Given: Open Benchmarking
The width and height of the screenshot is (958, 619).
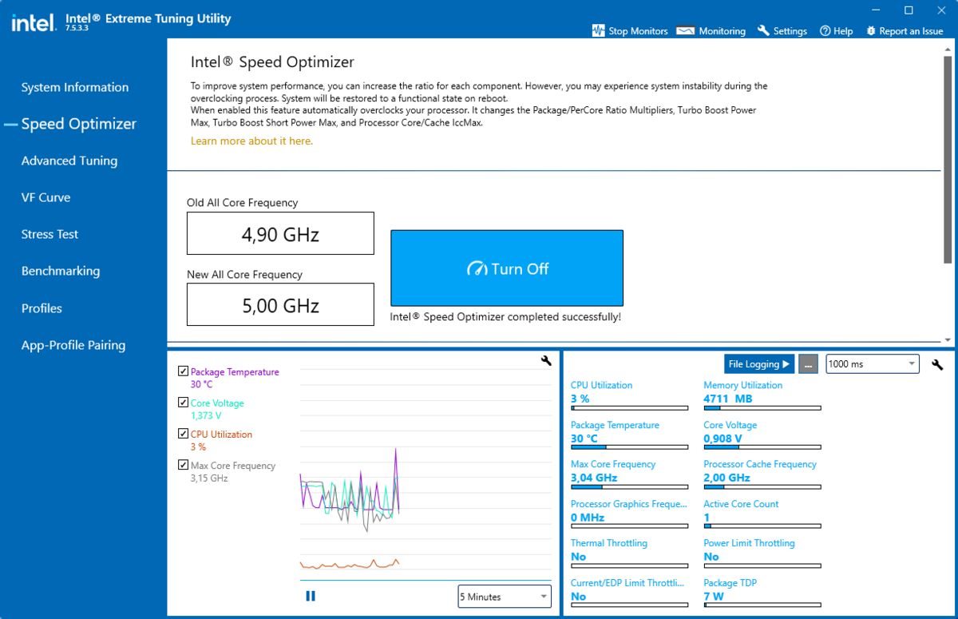Looking at the screenshot, I should 61,271.
